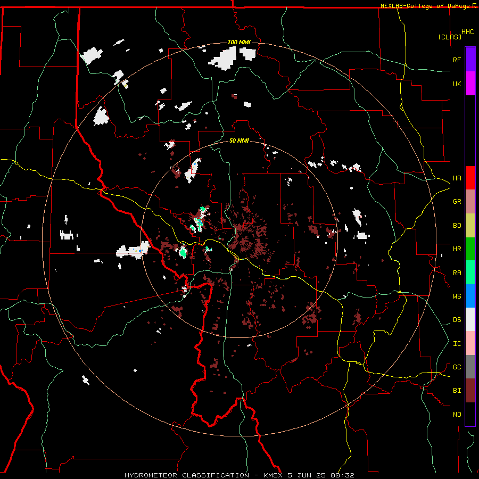Click the 100 NMI range ring label

[239, 42]
